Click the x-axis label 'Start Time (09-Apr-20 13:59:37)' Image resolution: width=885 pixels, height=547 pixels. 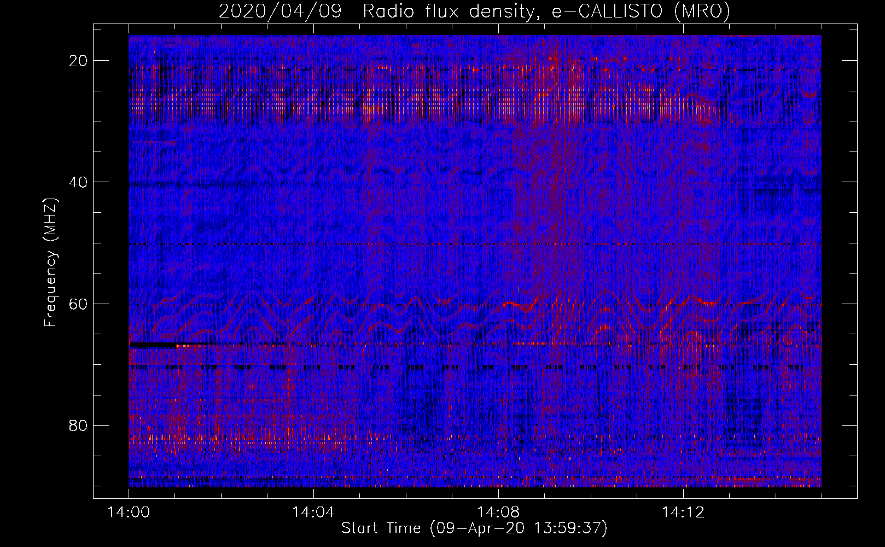[x=474, y=528]
